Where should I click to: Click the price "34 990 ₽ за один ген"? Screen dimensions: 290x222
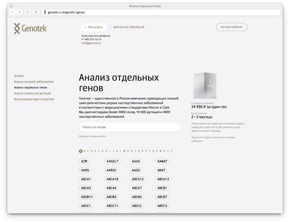coord(209,107)
